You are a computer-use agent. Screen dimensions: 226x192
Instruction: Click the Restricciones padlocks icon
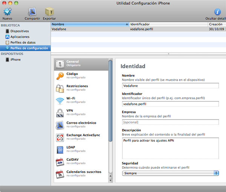tap(60, 88)
